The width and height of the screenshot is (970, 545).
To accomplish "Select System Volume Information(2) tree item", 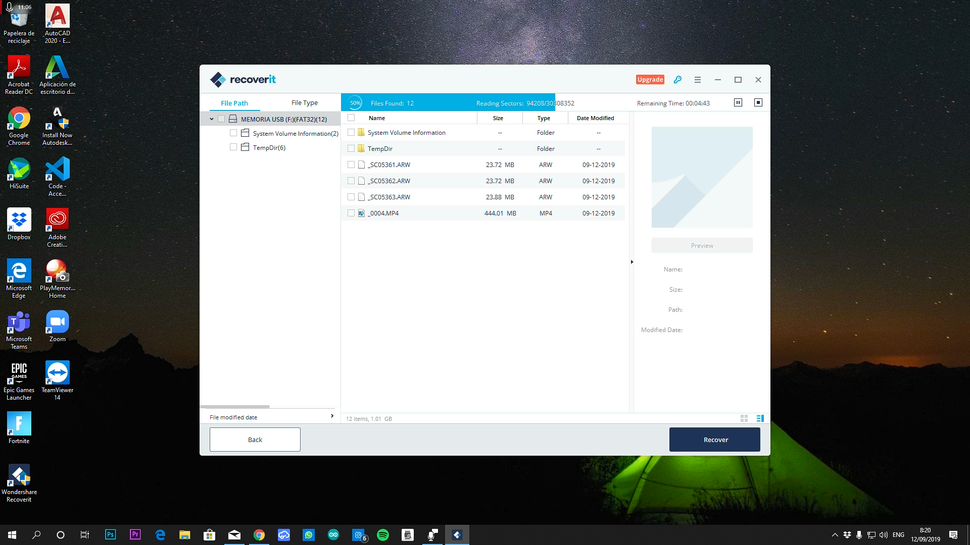I will pos(296,133).
